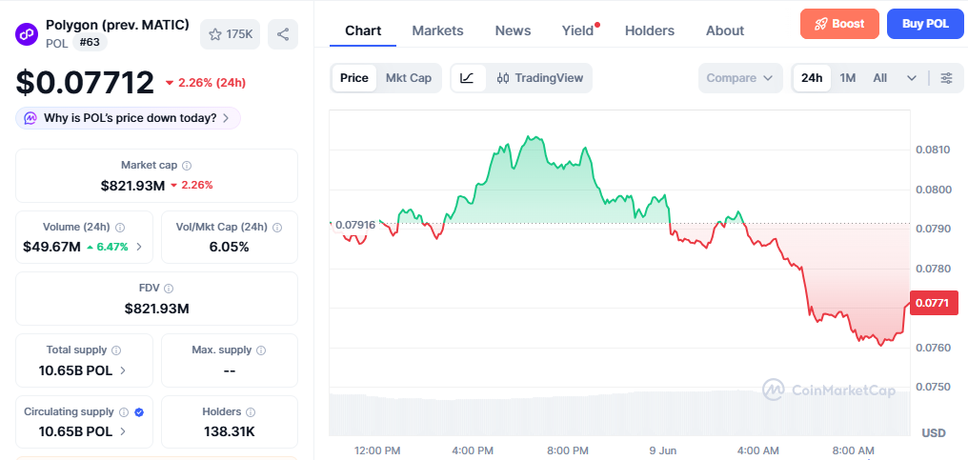Viewport: 968px width, 460px height.
Task: Open the Volume (24h) info icon
Action: tap(120, 228)
